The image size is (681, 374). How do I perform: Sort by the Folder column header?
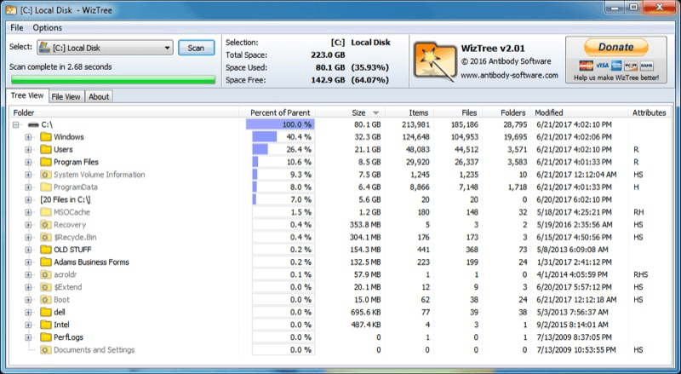tap(124, 112)
